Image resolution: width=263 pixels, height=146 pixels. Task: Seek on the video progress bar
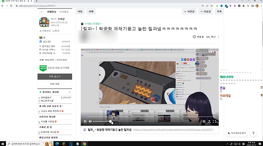click(x=150, y=117)
